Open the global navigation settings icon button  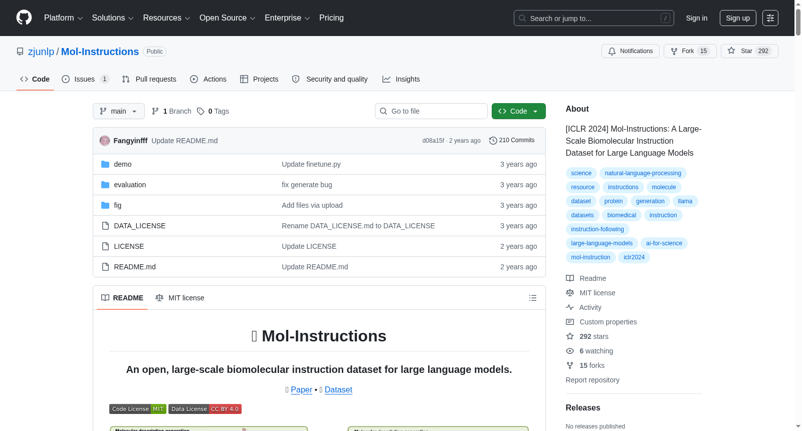pyautogui.click(x=770, y=18)
